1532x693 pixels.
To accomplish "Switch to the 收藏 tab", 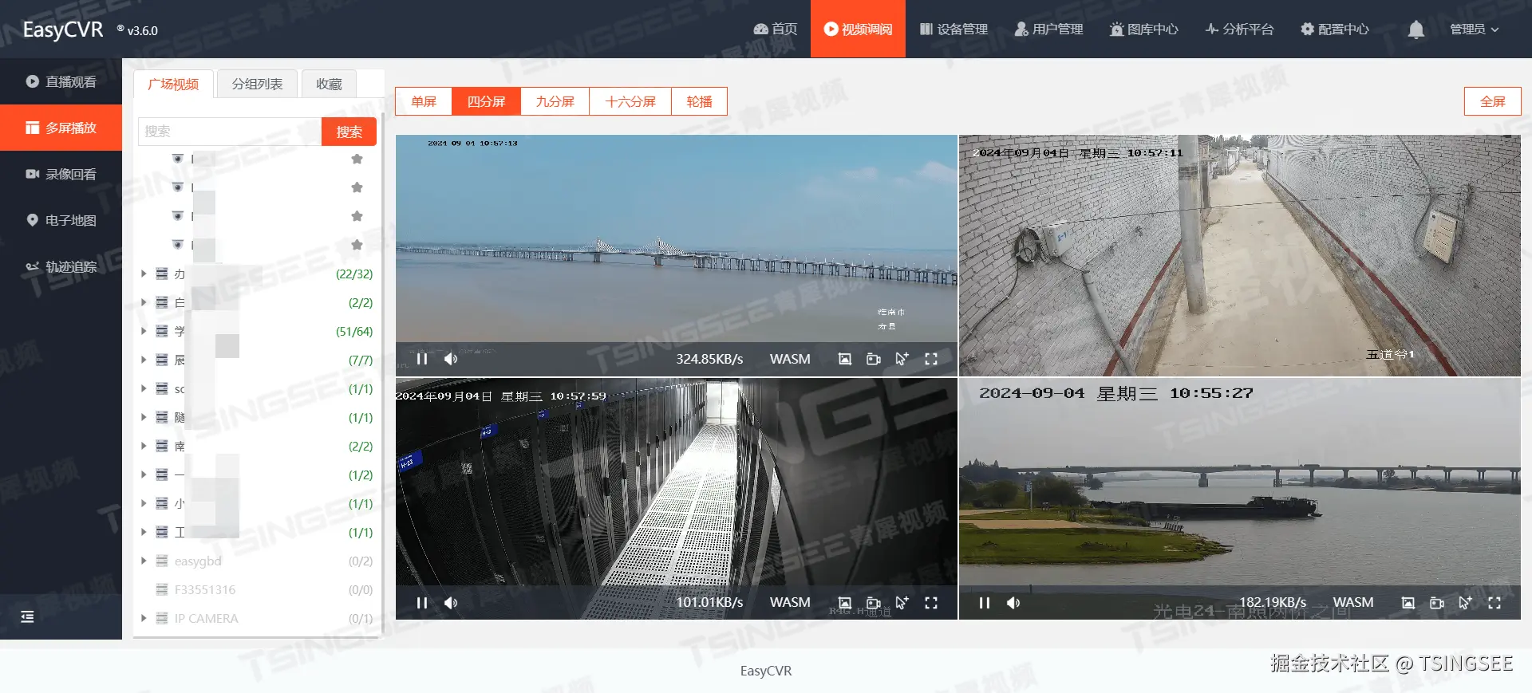I will 329,84.
